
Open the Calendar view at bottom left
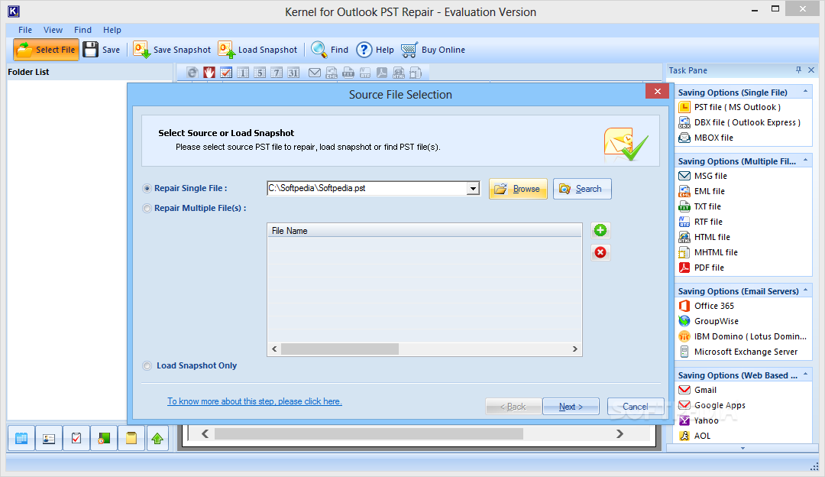pos(21,438)
